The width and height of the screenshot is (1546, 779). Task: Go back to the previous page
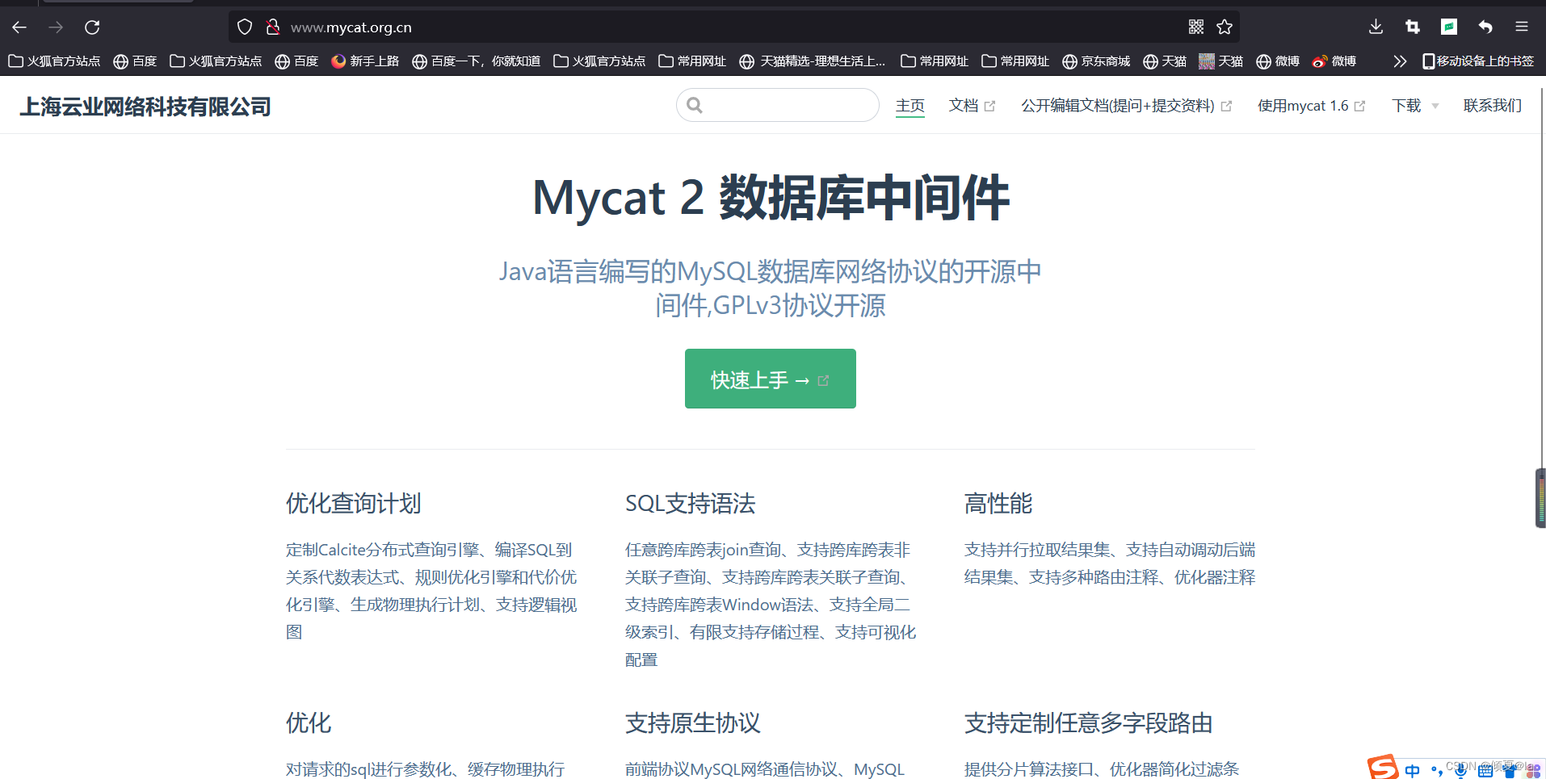(19, 27)
